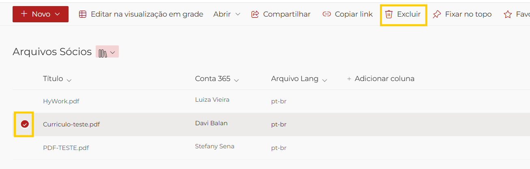Click the trash icon for Excluir
Viewport: 530px width, 169px height.
coord(388,14)
